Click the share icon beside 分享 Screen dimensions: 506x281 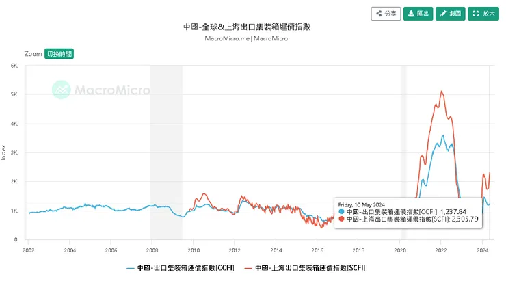(x=379, y=13)
